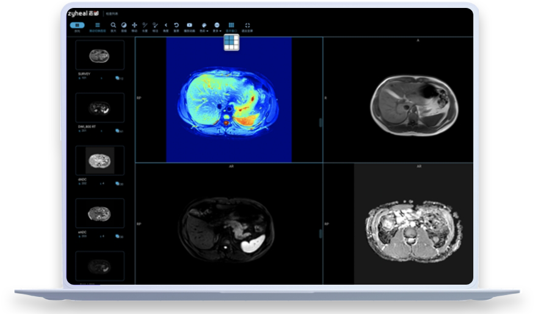Open the window layout grid selector
535x314 pixels.
pos(231,26)
